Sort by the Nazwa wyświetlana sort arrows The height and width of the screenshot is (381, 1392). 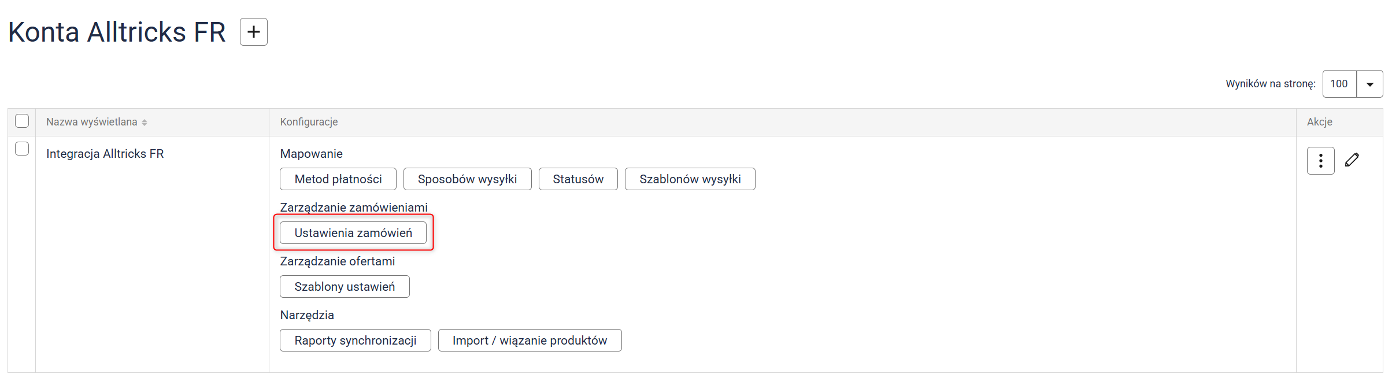pyautogui.click(x=145, y=123)
